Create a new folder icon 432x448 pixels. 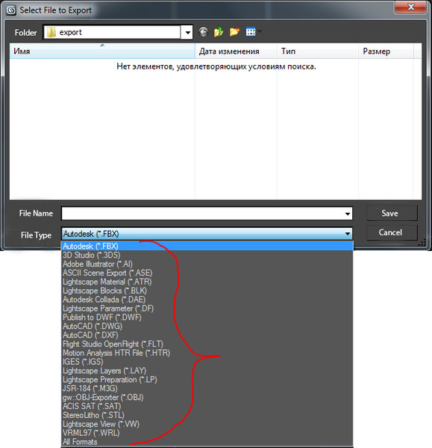(234, 32)
